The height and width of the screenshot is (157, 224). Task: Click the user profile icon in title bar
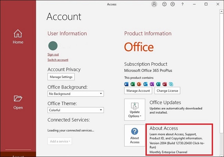click(x=154, y=4)
